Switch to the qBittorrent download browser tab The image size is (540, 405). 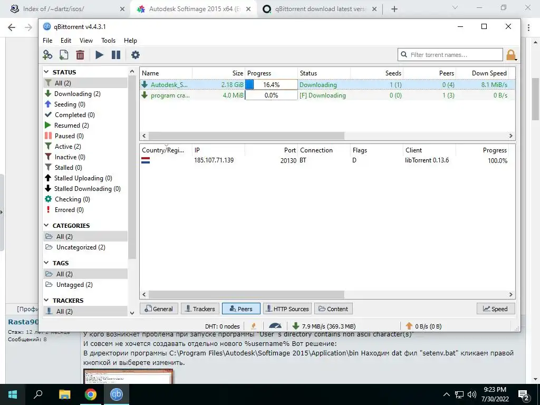[320, 9]
